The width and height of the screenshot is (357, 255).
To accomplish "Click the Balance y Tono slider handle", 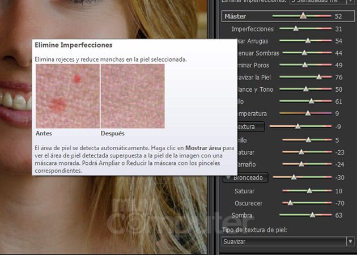I will [306, 89].
